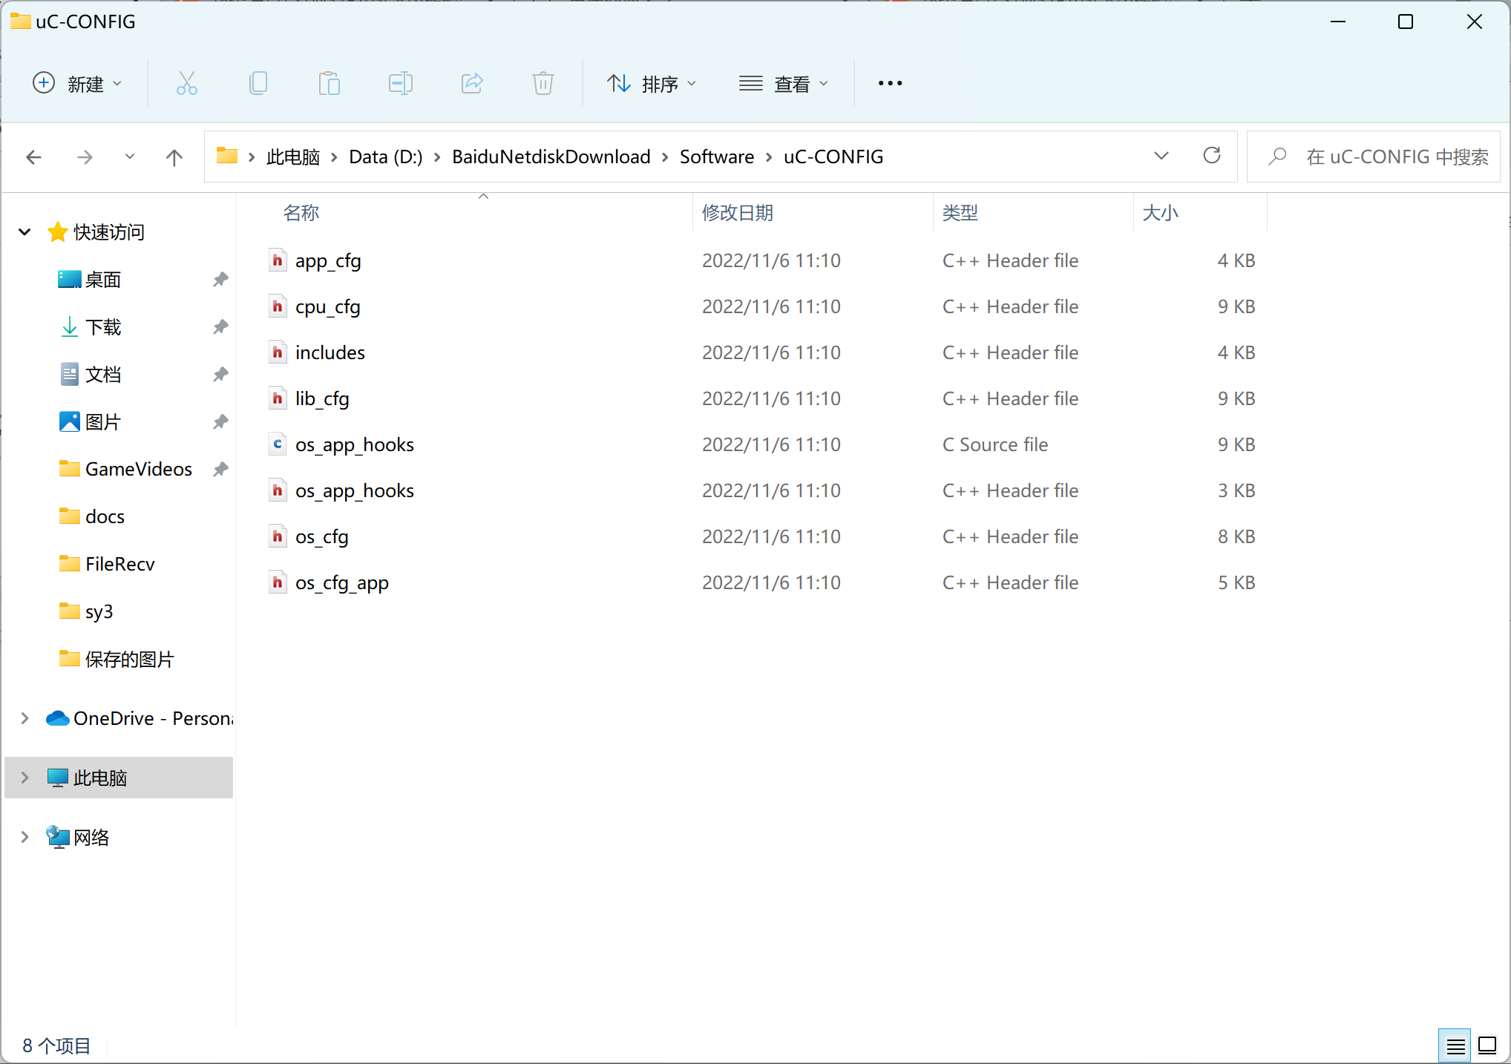Click the Refresh icon beside address bar

tap(1211, 156)
